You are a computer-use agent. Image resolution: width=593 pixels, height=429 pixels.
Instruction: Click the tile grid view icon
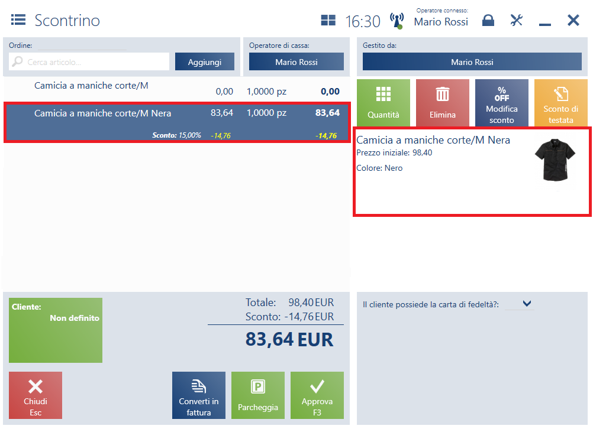(328, 21)
